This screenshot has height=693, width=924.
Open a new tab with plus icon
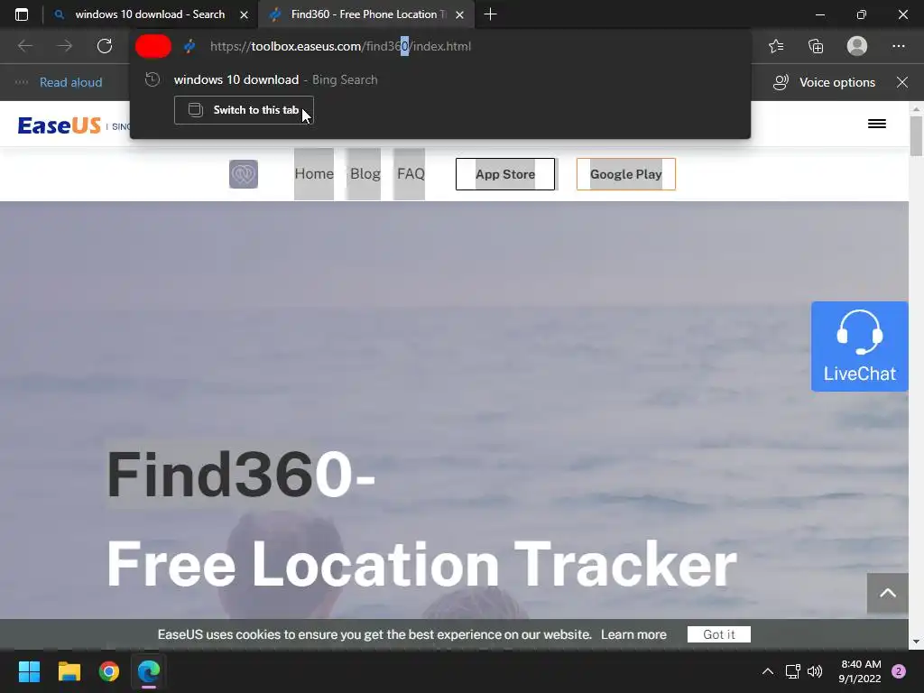(x=490, y=14)
